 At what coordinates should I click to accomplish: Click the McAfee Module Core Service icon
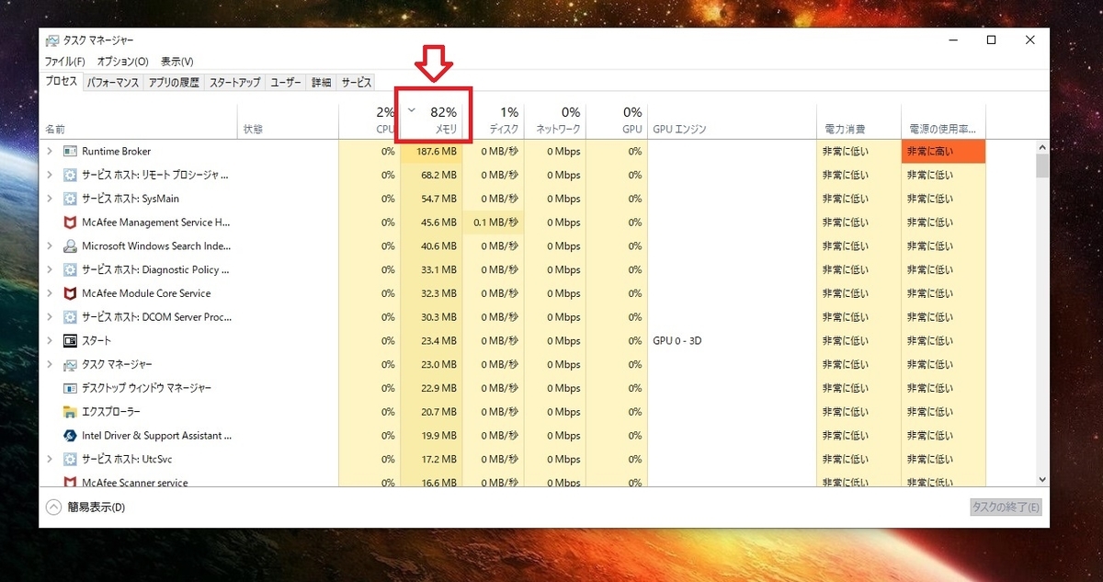pos(70,293)
